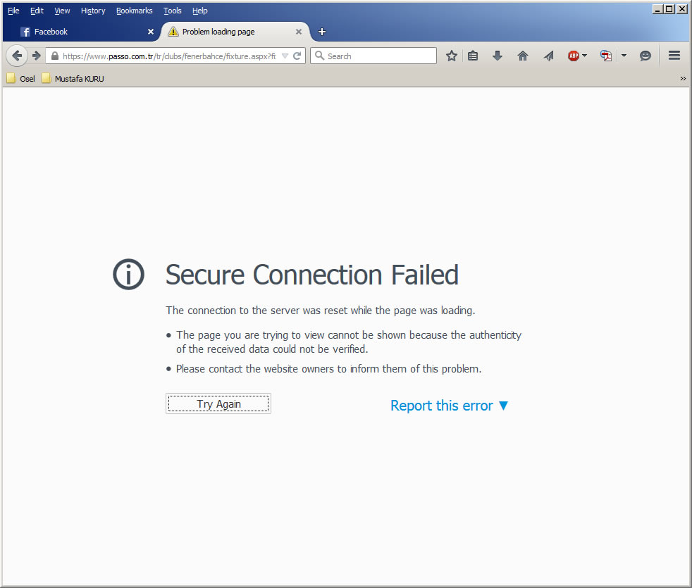
Task: Open the URL history dropdown arrow
Action: tap(285, 56)
